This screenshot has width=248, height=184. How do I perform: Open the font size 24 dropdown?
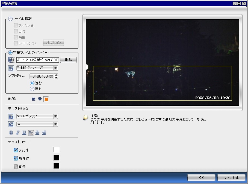point(55,124)
